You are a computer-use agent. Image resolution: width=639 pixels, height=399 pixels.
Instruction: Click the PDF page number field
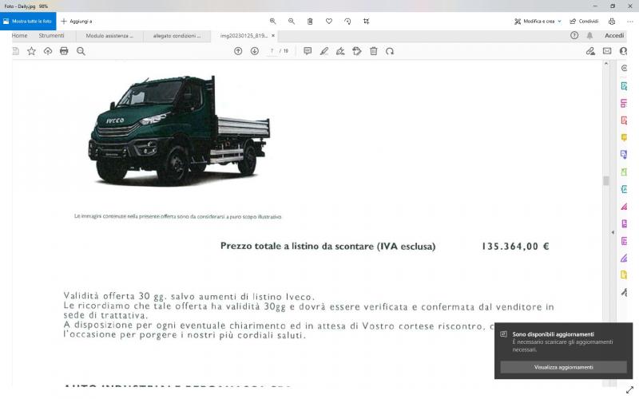coord(272,51)
